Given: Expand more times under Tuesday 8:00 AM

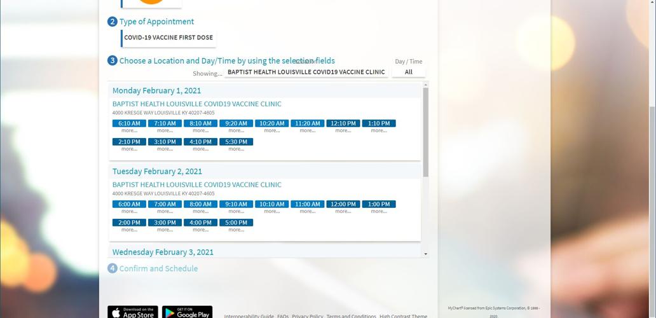Looking at the screenshot, I should [200, 211].
